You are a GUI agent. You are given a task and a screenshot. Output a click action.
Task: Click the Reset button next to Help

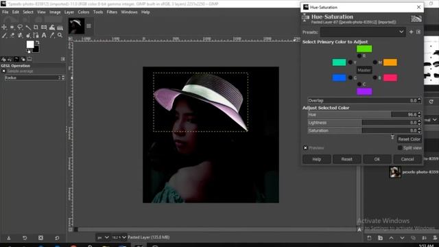coord(347,159)
